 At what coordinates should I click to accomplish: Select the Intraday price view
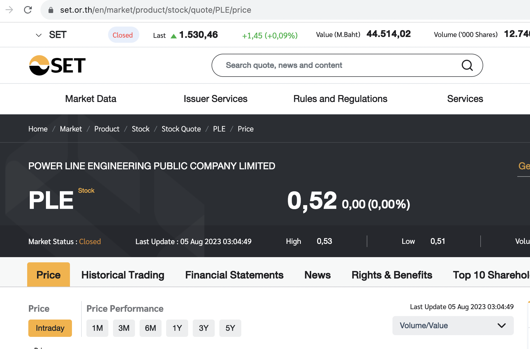[x=50, y=328]
